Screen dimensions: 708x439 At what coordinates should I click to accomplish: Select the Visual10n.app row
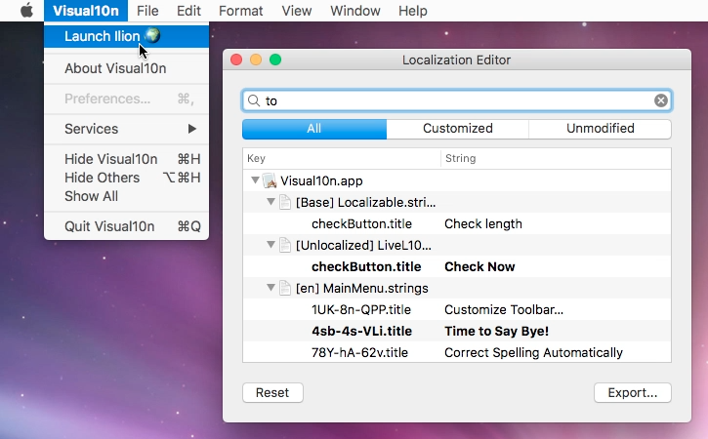(457, 180)
